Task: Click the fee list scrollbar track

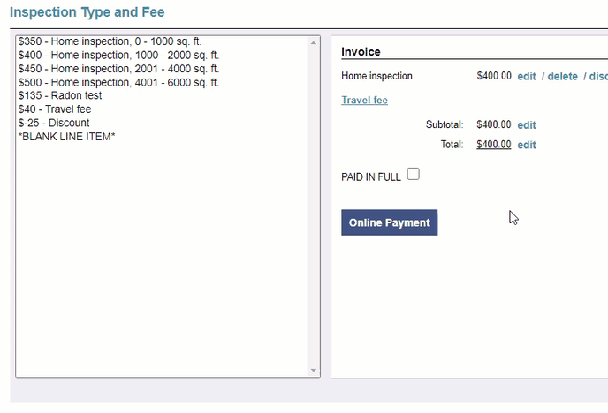Action: [313, 203]
